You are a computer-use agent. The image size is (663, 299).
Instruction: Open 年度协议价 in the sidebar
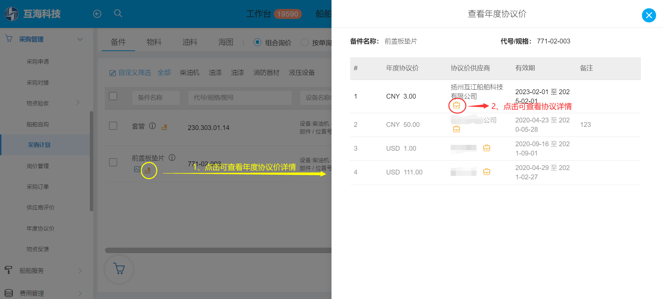pos(40,229)
